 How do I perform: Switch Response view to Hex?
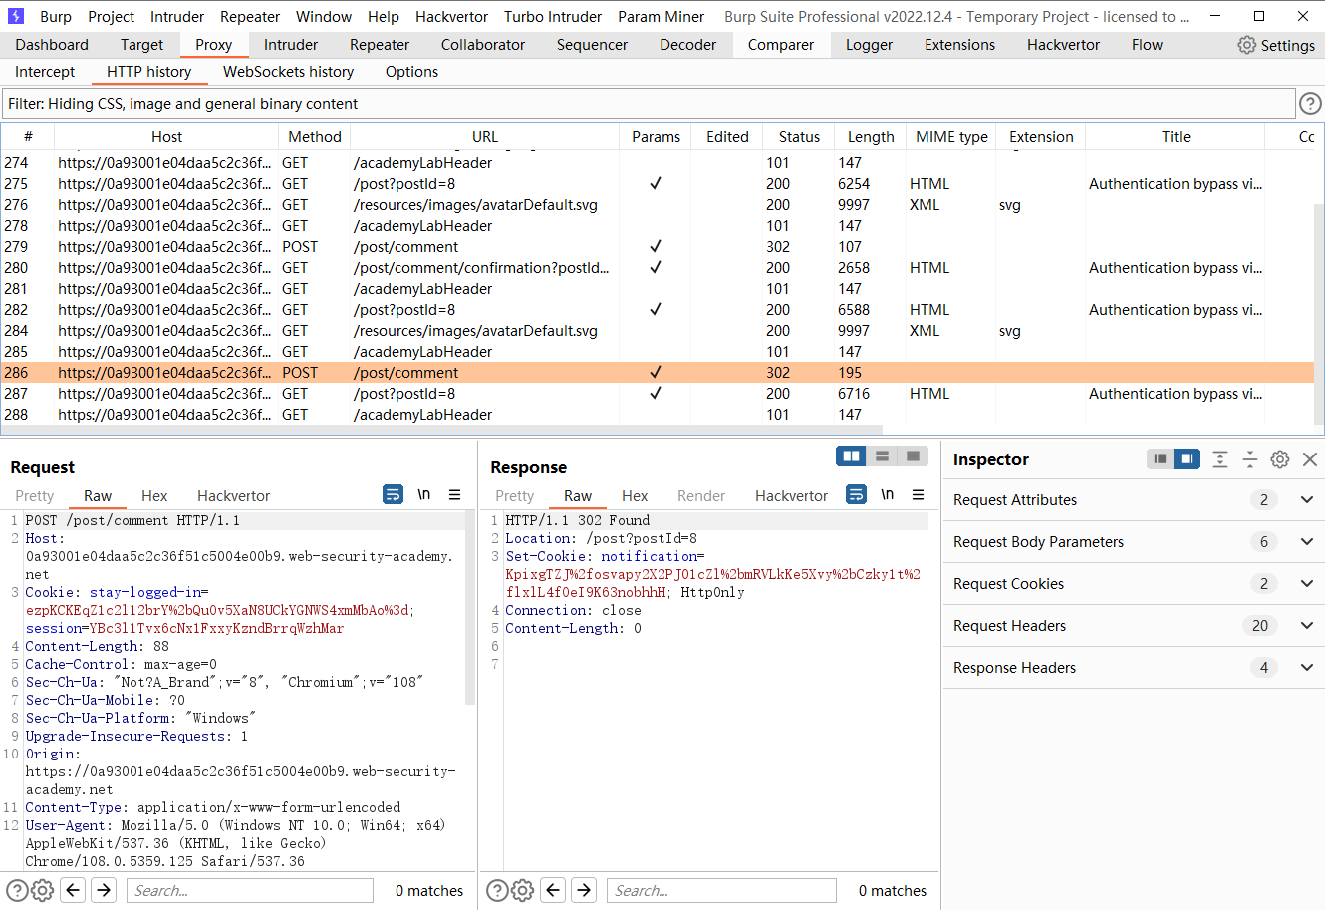[635, 495]
